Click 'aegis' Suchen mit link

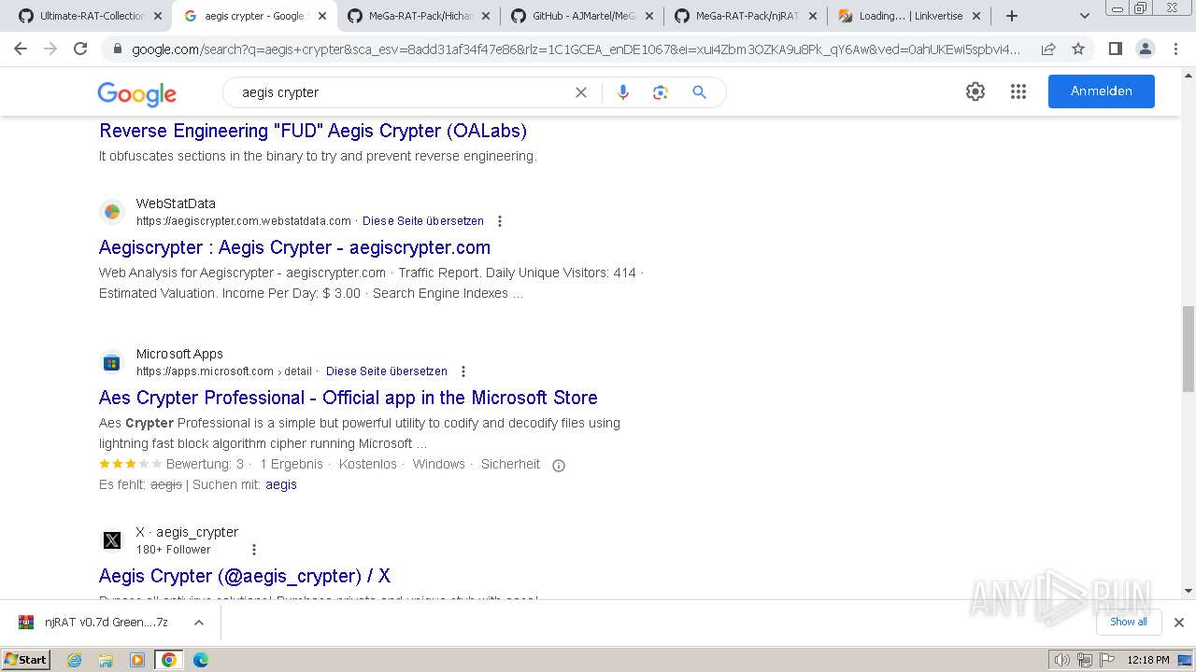[281, 484]
